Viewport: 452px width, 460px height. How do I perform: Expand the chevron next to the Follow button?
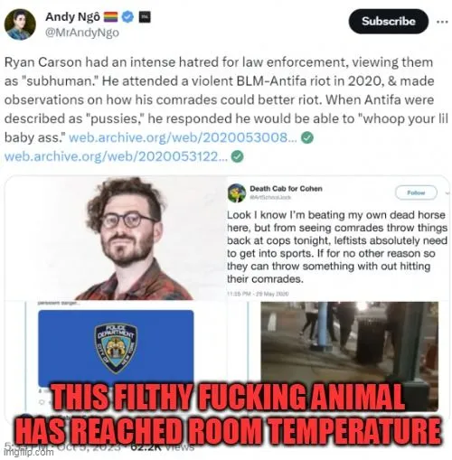coord(447,192)
